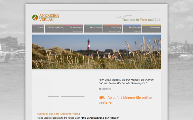Click the ANDRESEN VERLAG logo text
This screenshot has height=120, width=193.
pos(49,18)
